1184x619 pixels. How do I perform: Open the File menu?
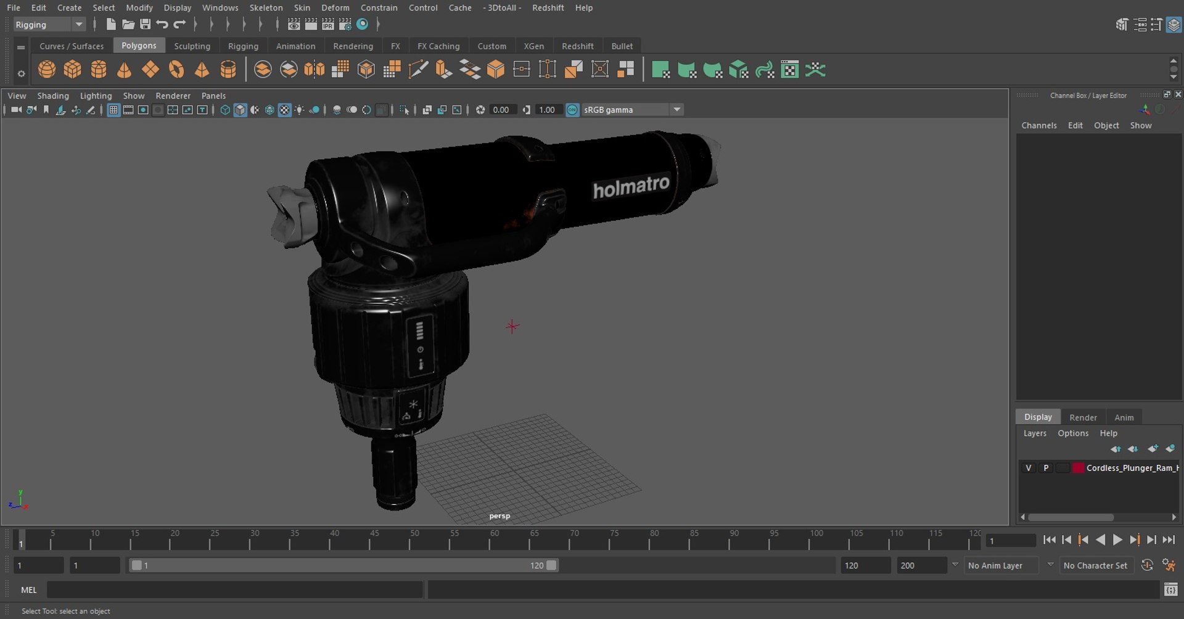pyautogui.click(x=14, y=7)
